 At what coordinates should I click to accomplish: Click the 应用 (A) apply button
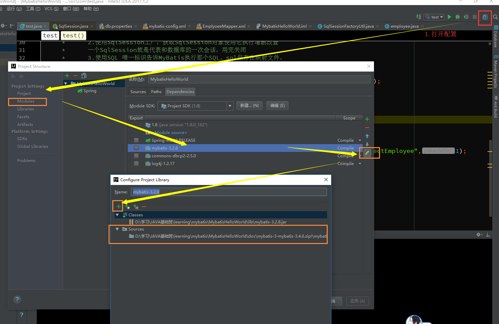358,301
